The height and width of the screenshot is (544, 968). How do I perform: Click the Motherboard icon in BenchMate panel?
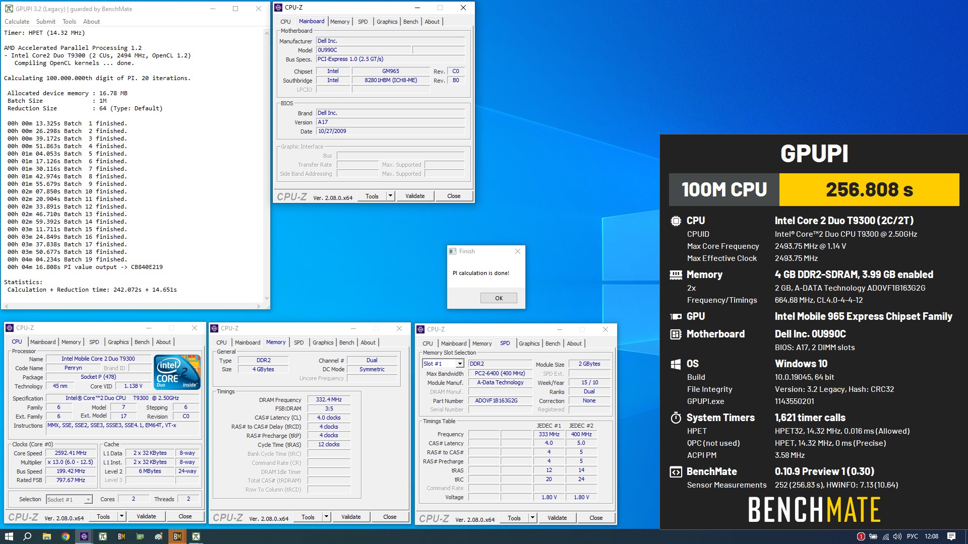[x=676, y=334]
